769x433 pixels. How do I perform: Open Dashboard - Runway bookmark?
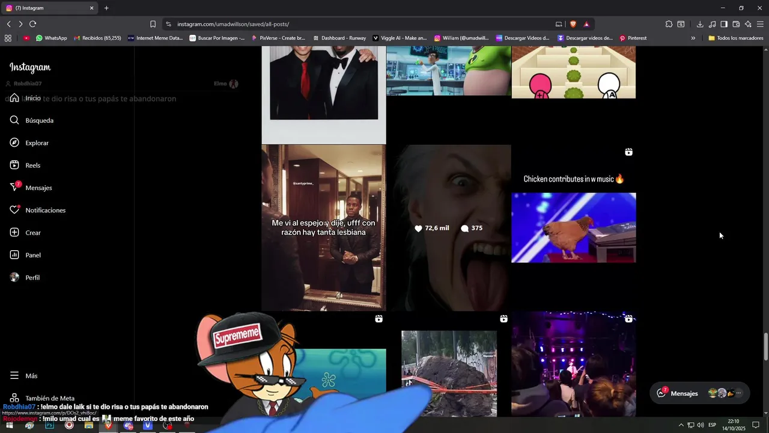click(339, 38)
